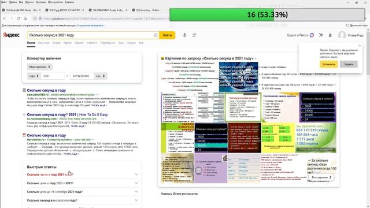The width and height of the screenshot is (370, 208).
Task: Open the Другие закладки bookmarks folder
Action: coord(357,25)
